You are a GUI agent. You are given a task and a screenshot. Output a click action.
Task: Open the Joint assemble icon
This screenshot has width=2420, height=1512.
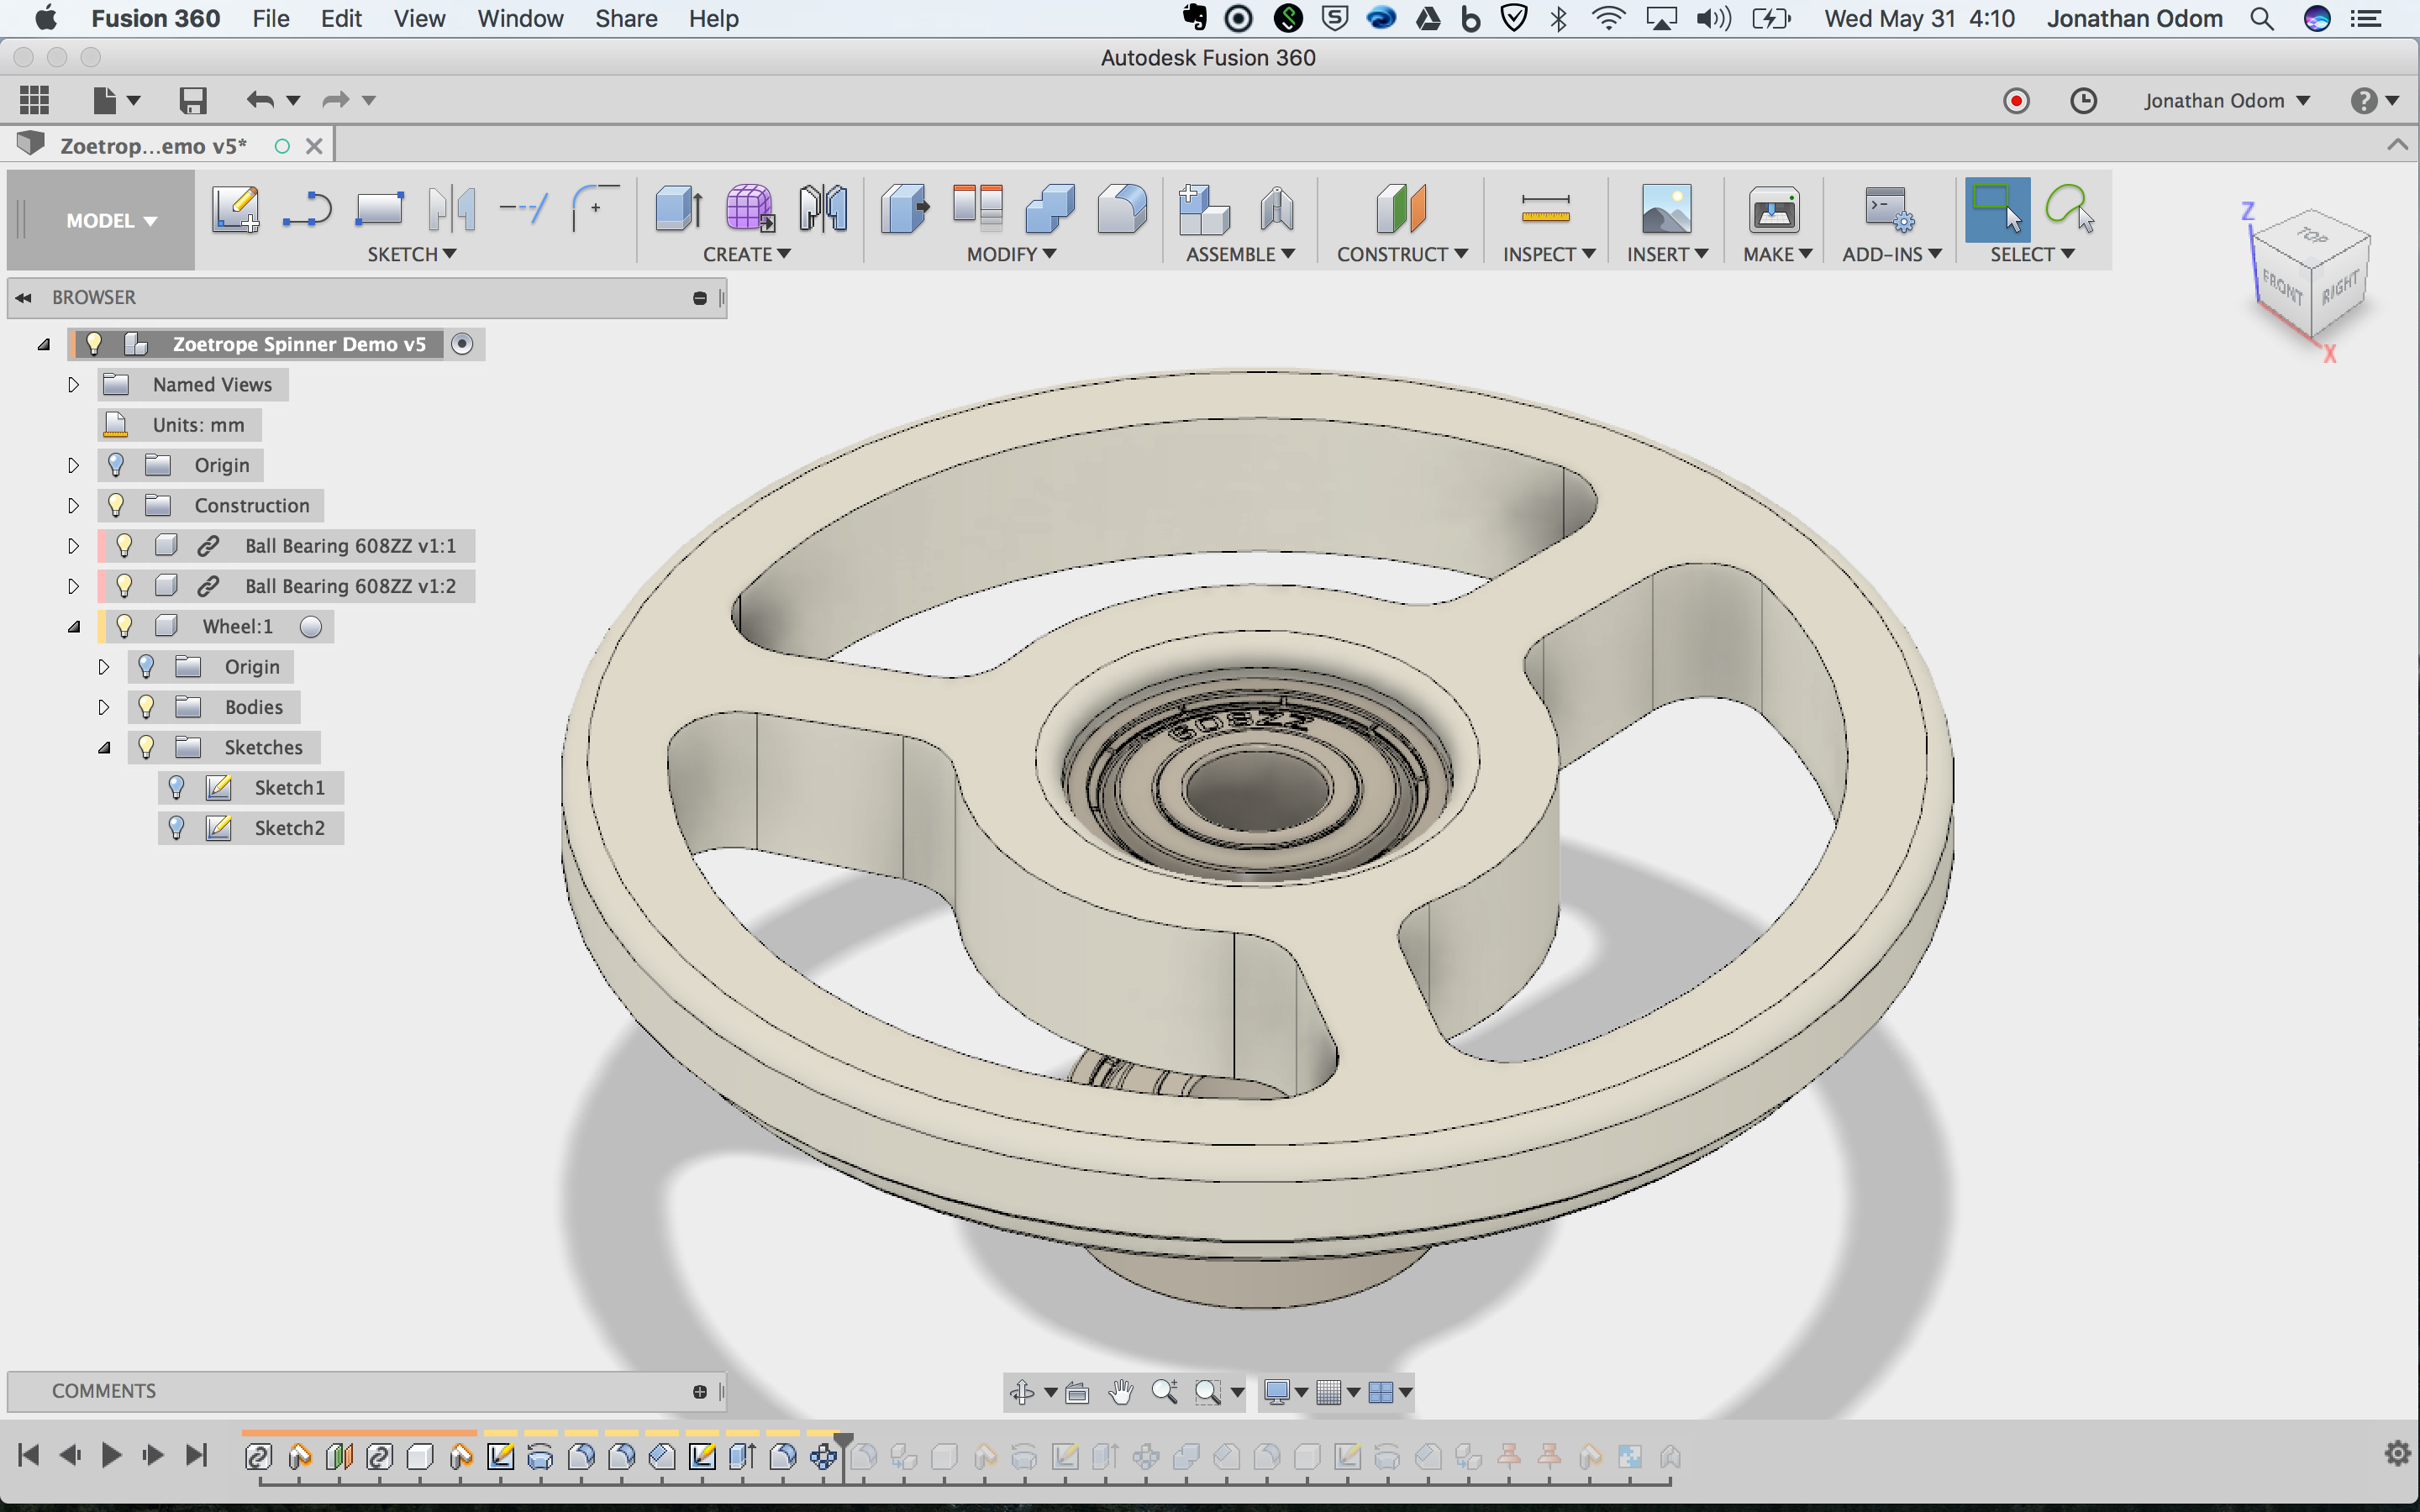1277,209
